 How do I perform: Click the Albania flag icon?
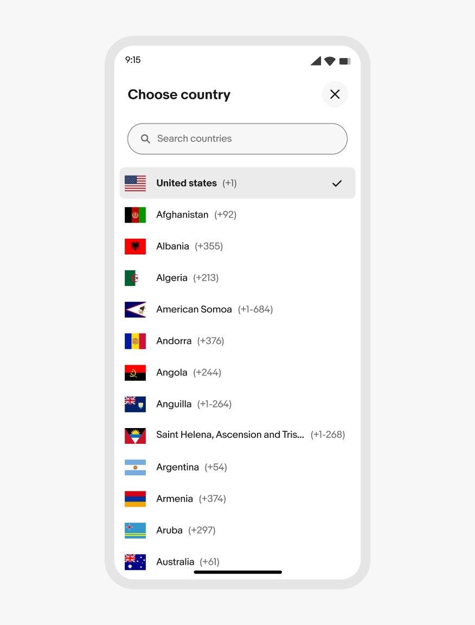[135, 246]
